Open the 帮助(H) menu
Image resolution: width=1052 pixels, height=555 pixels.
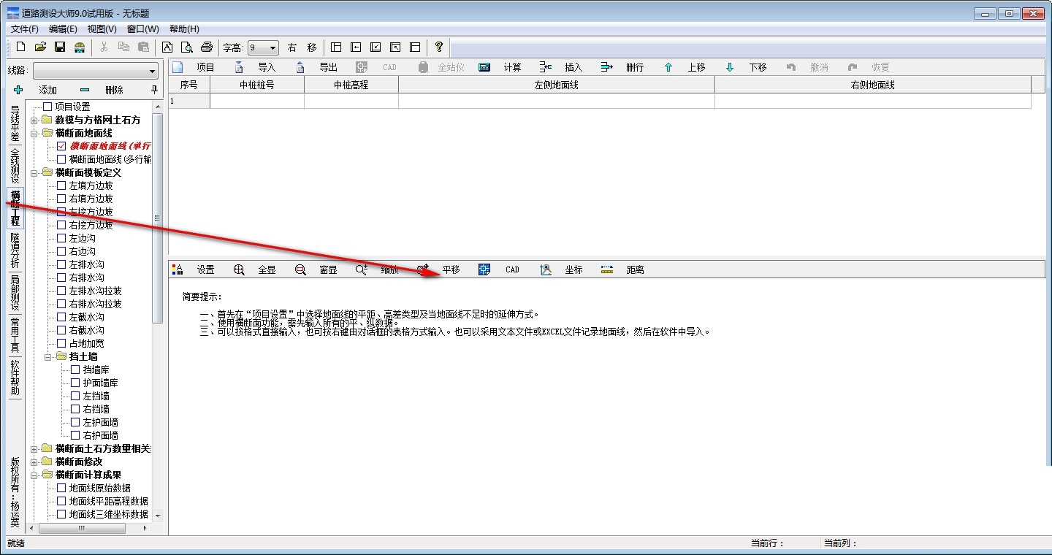(184, 29)
